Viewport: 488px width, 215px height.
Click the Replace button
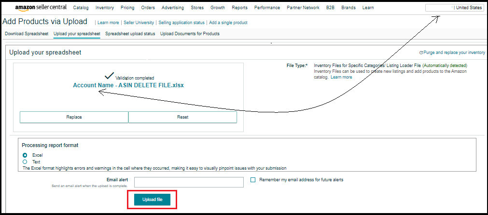[74, 117]
